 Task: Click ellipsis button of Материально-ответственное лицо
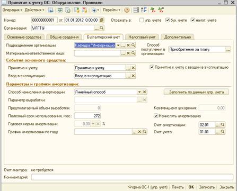click(x=123, y=53)
